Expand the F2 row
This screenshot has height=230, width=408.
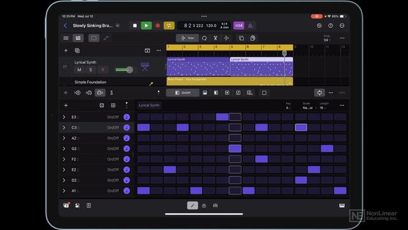click(64, 159)
